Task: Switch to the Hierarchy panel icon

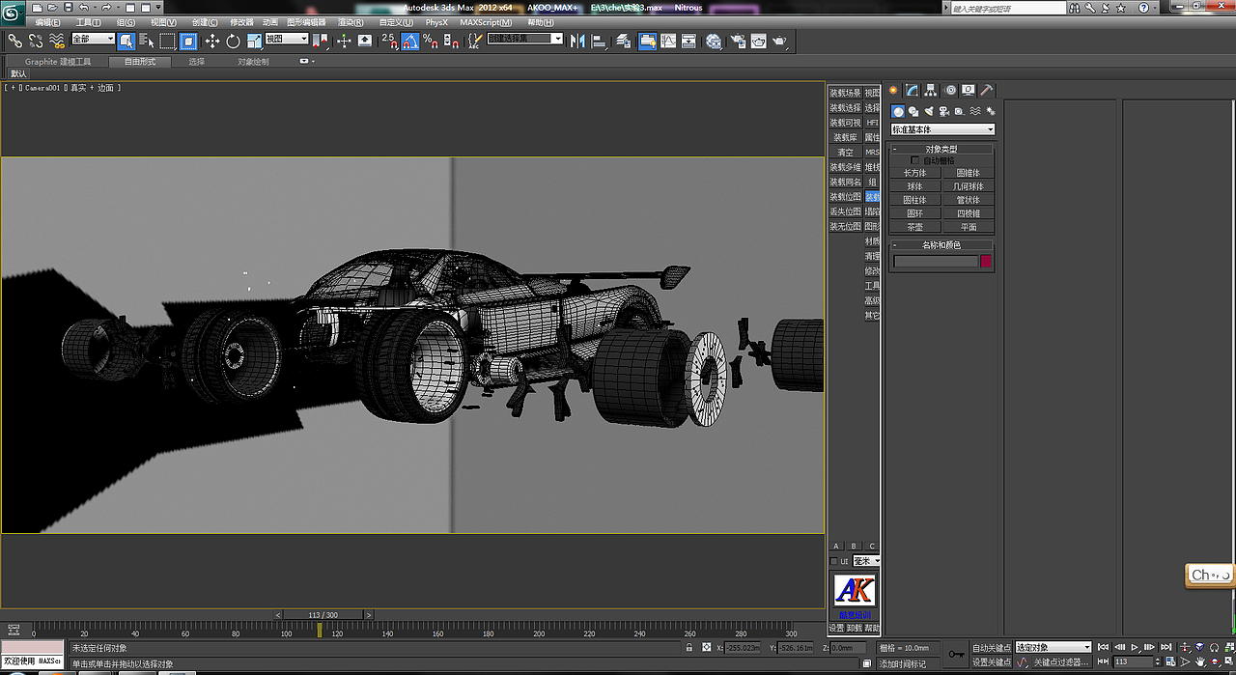Action: click(x=930, y=90)
